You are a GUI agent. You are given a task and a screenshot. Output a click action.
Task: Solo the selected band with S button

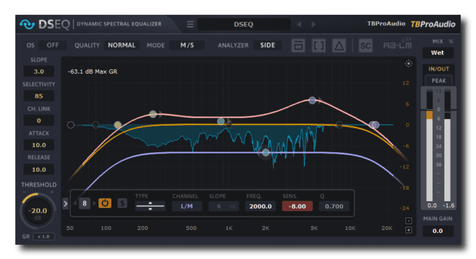pos(122,203)
